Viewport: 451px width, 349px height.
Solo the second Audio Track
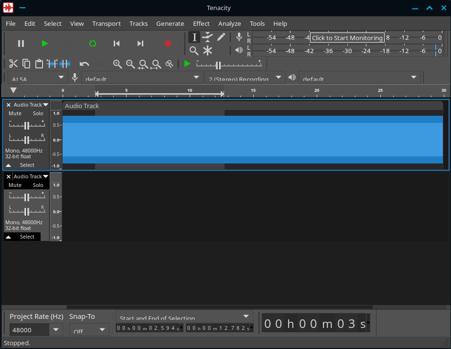38,185
